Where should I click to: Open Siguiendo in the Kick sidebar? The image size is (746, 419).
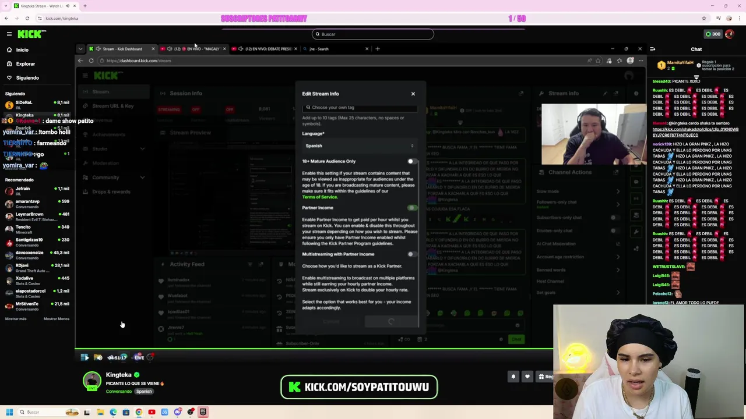click(x=27, y=78)
